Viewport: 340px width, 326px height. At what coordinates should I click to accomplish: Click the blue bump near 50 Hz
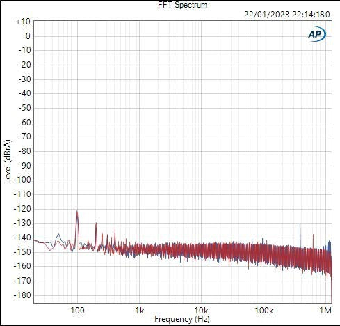[x=59, y=234]
